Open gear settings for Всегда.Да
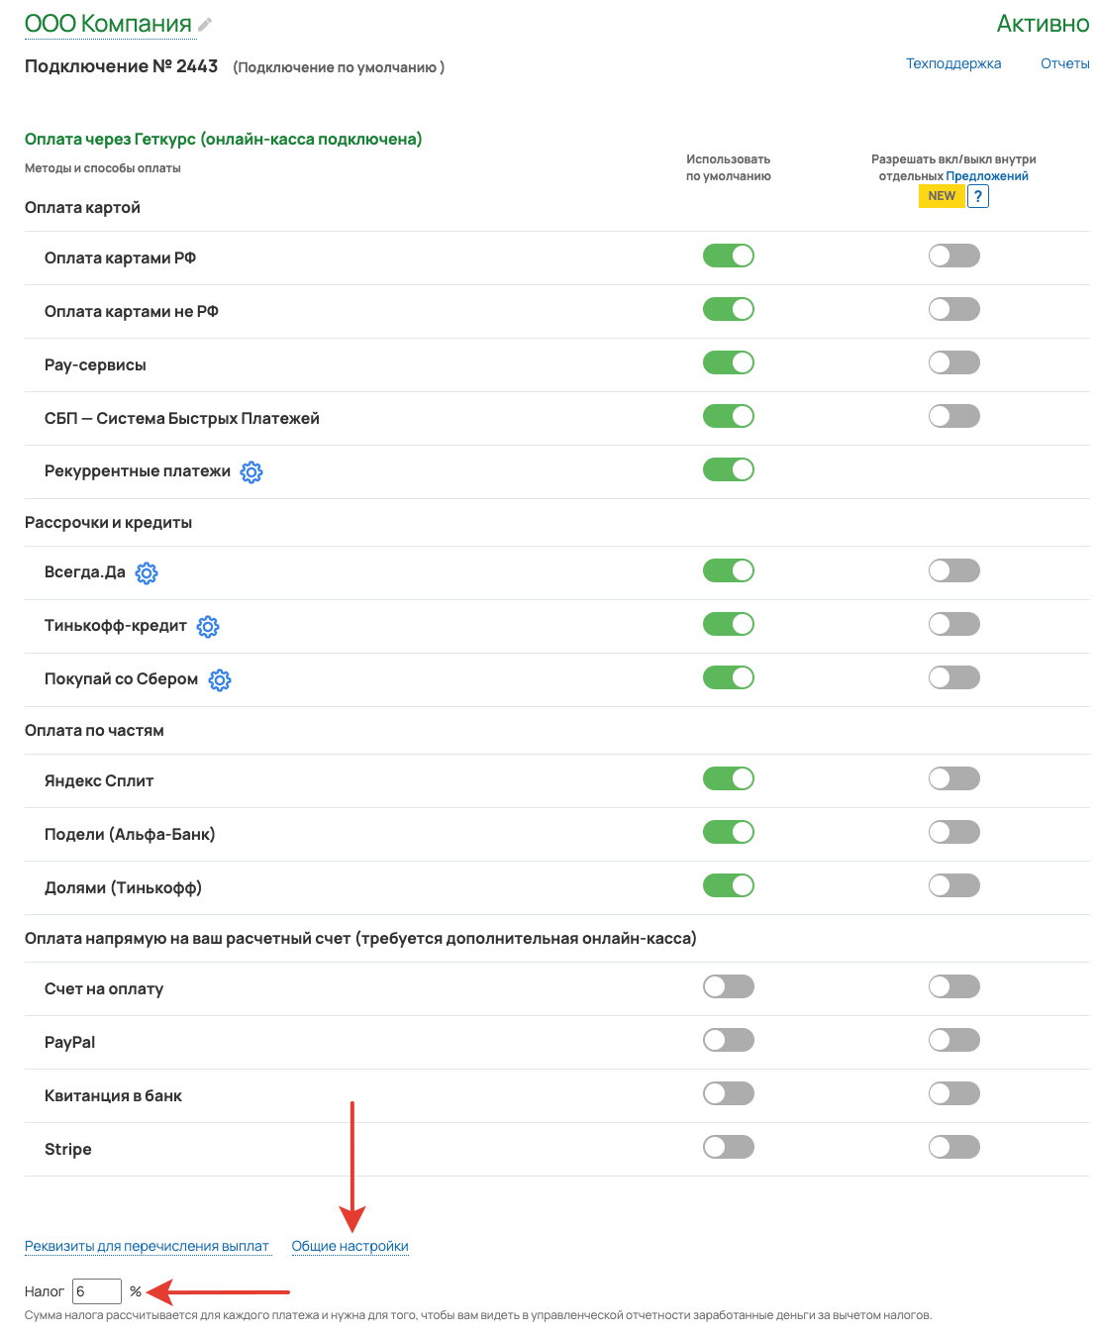1099x1335 pixels. (x=147, y=573)
